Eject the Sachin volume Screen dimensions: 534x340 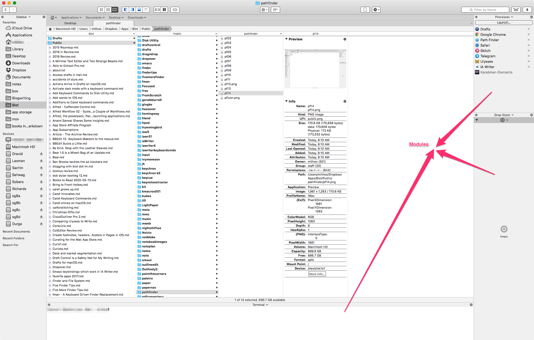(41, 168)
